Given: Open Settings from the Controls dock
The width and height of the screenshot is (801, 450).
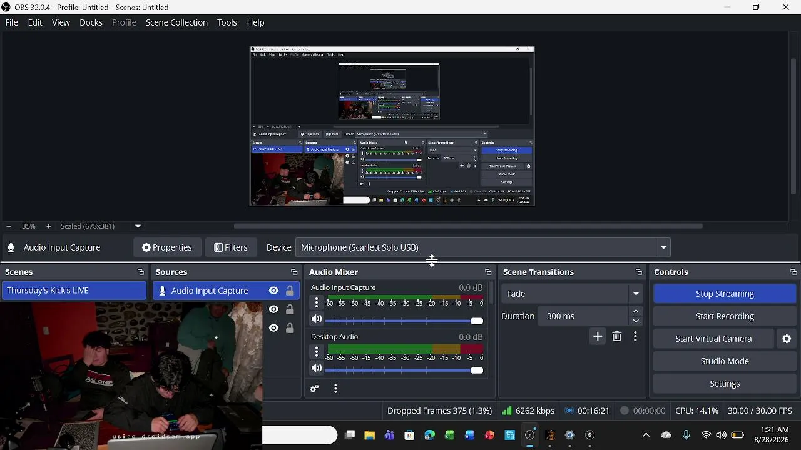Looking at the screenshot, I should (725, 384).
